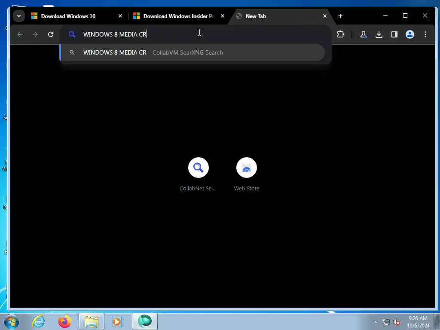Screen dimensions: 440x330
Task: Open the Web Store shortcut
Action: pos(247,174)
